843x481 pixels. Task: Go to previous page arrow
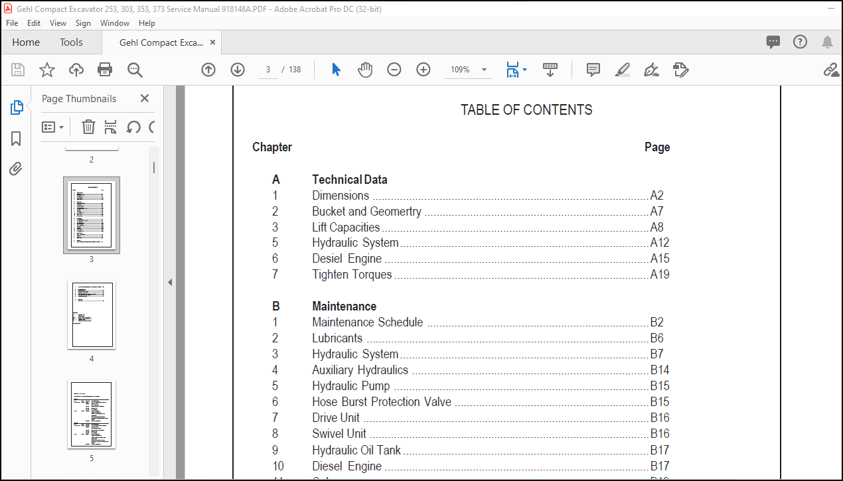pyautogui.click(x=208, y=70)
